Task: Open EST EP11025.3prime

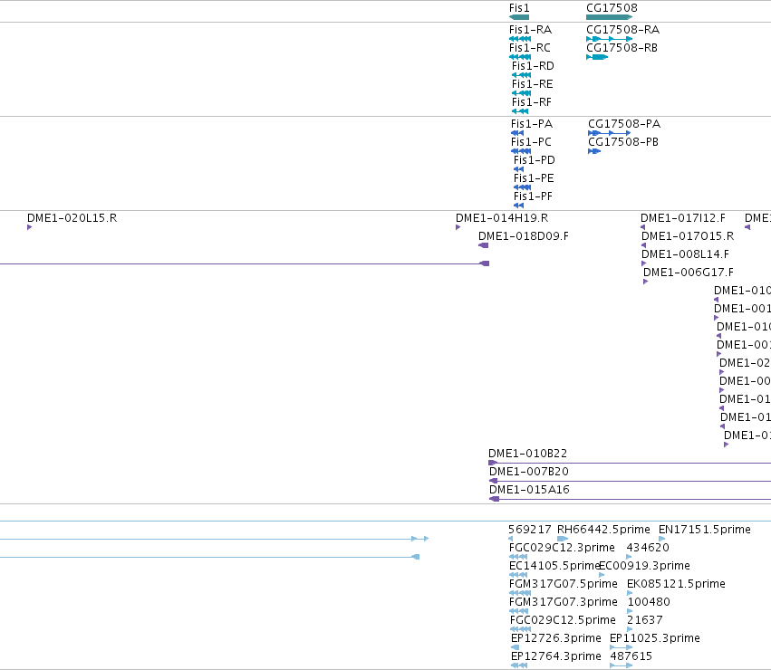Action: [x=654, y=639]
